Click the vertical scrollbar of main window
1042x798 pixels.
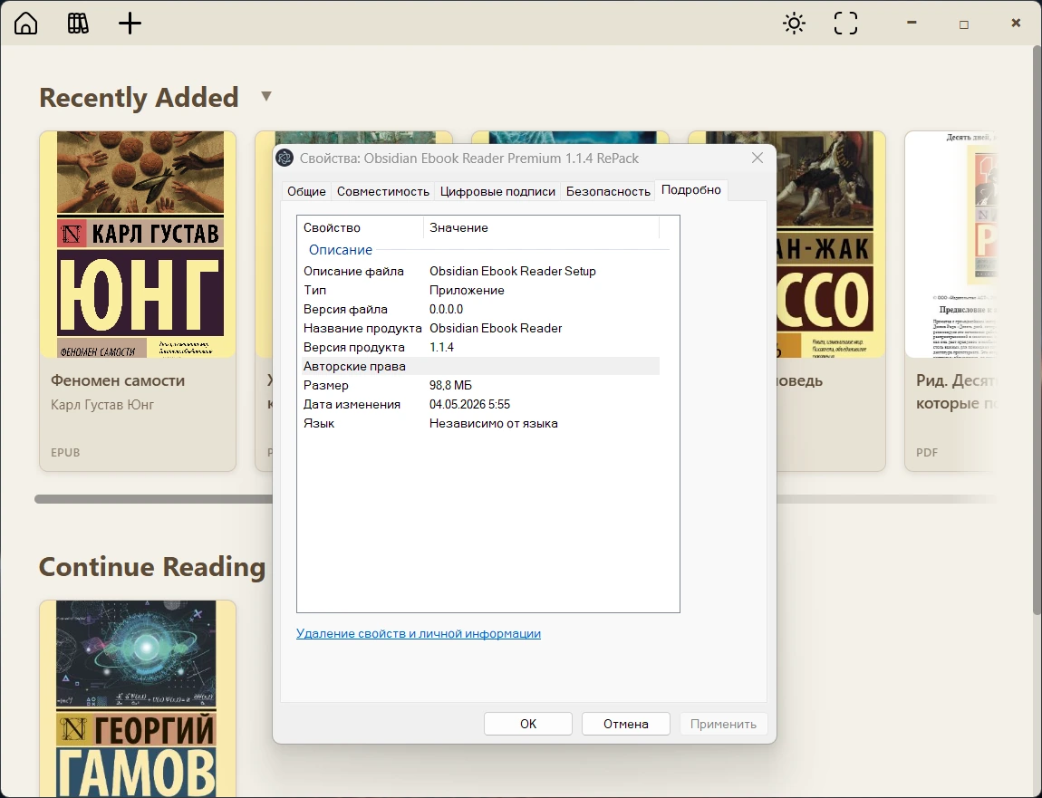[1037, 332]
